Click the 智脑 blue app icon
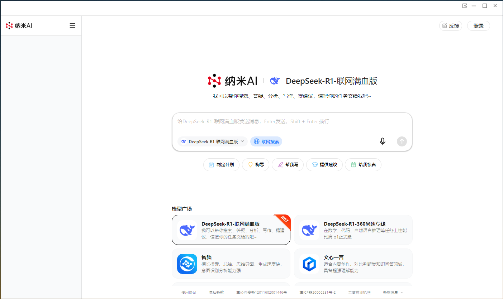 187,264
